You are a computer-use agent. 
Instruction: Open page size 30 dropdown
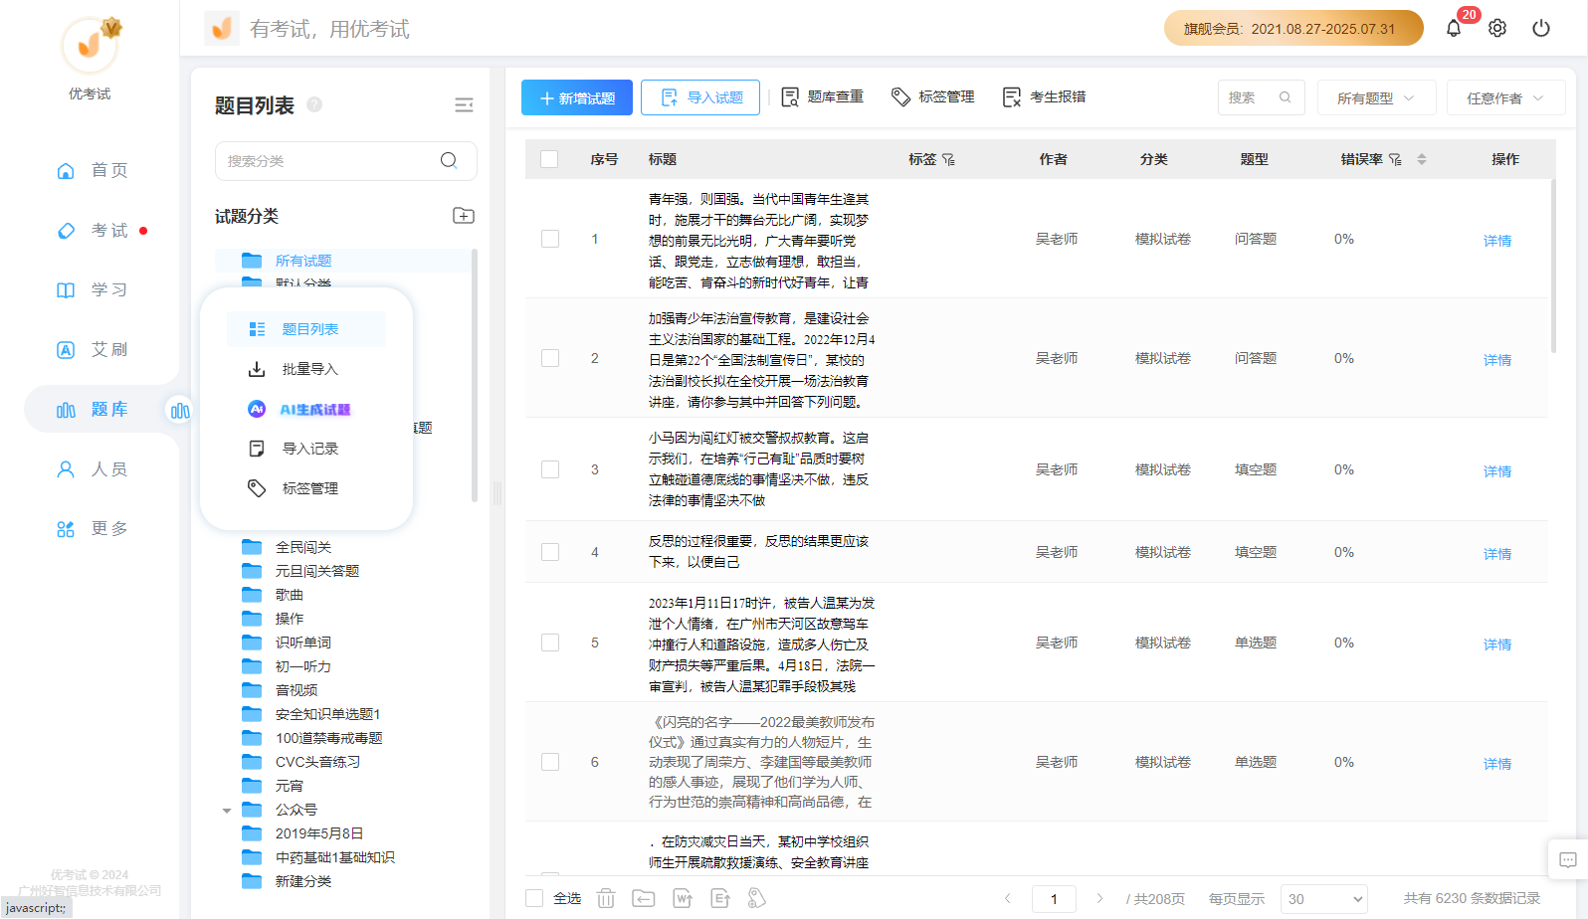1324,898
